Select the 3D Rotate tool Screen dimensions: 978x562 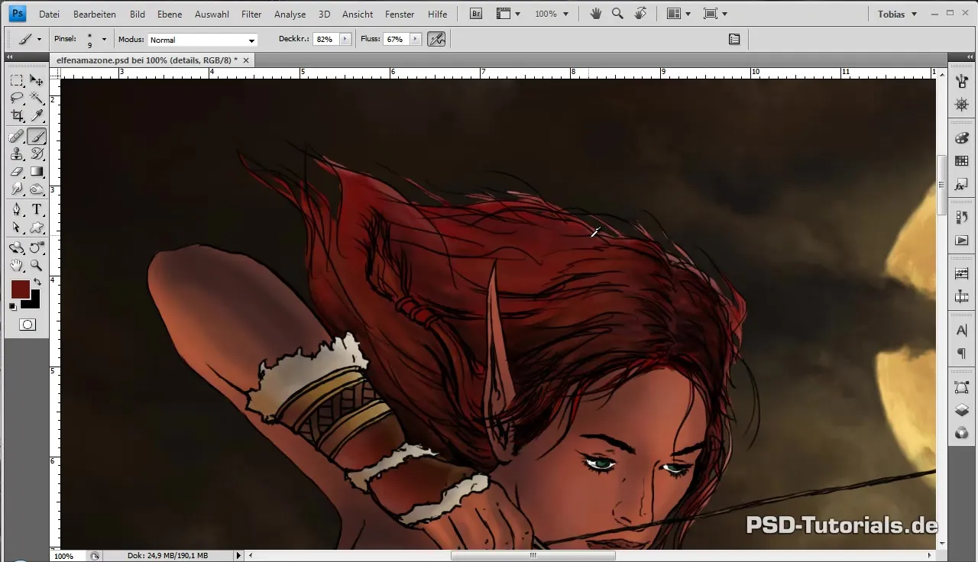(17, 247)
